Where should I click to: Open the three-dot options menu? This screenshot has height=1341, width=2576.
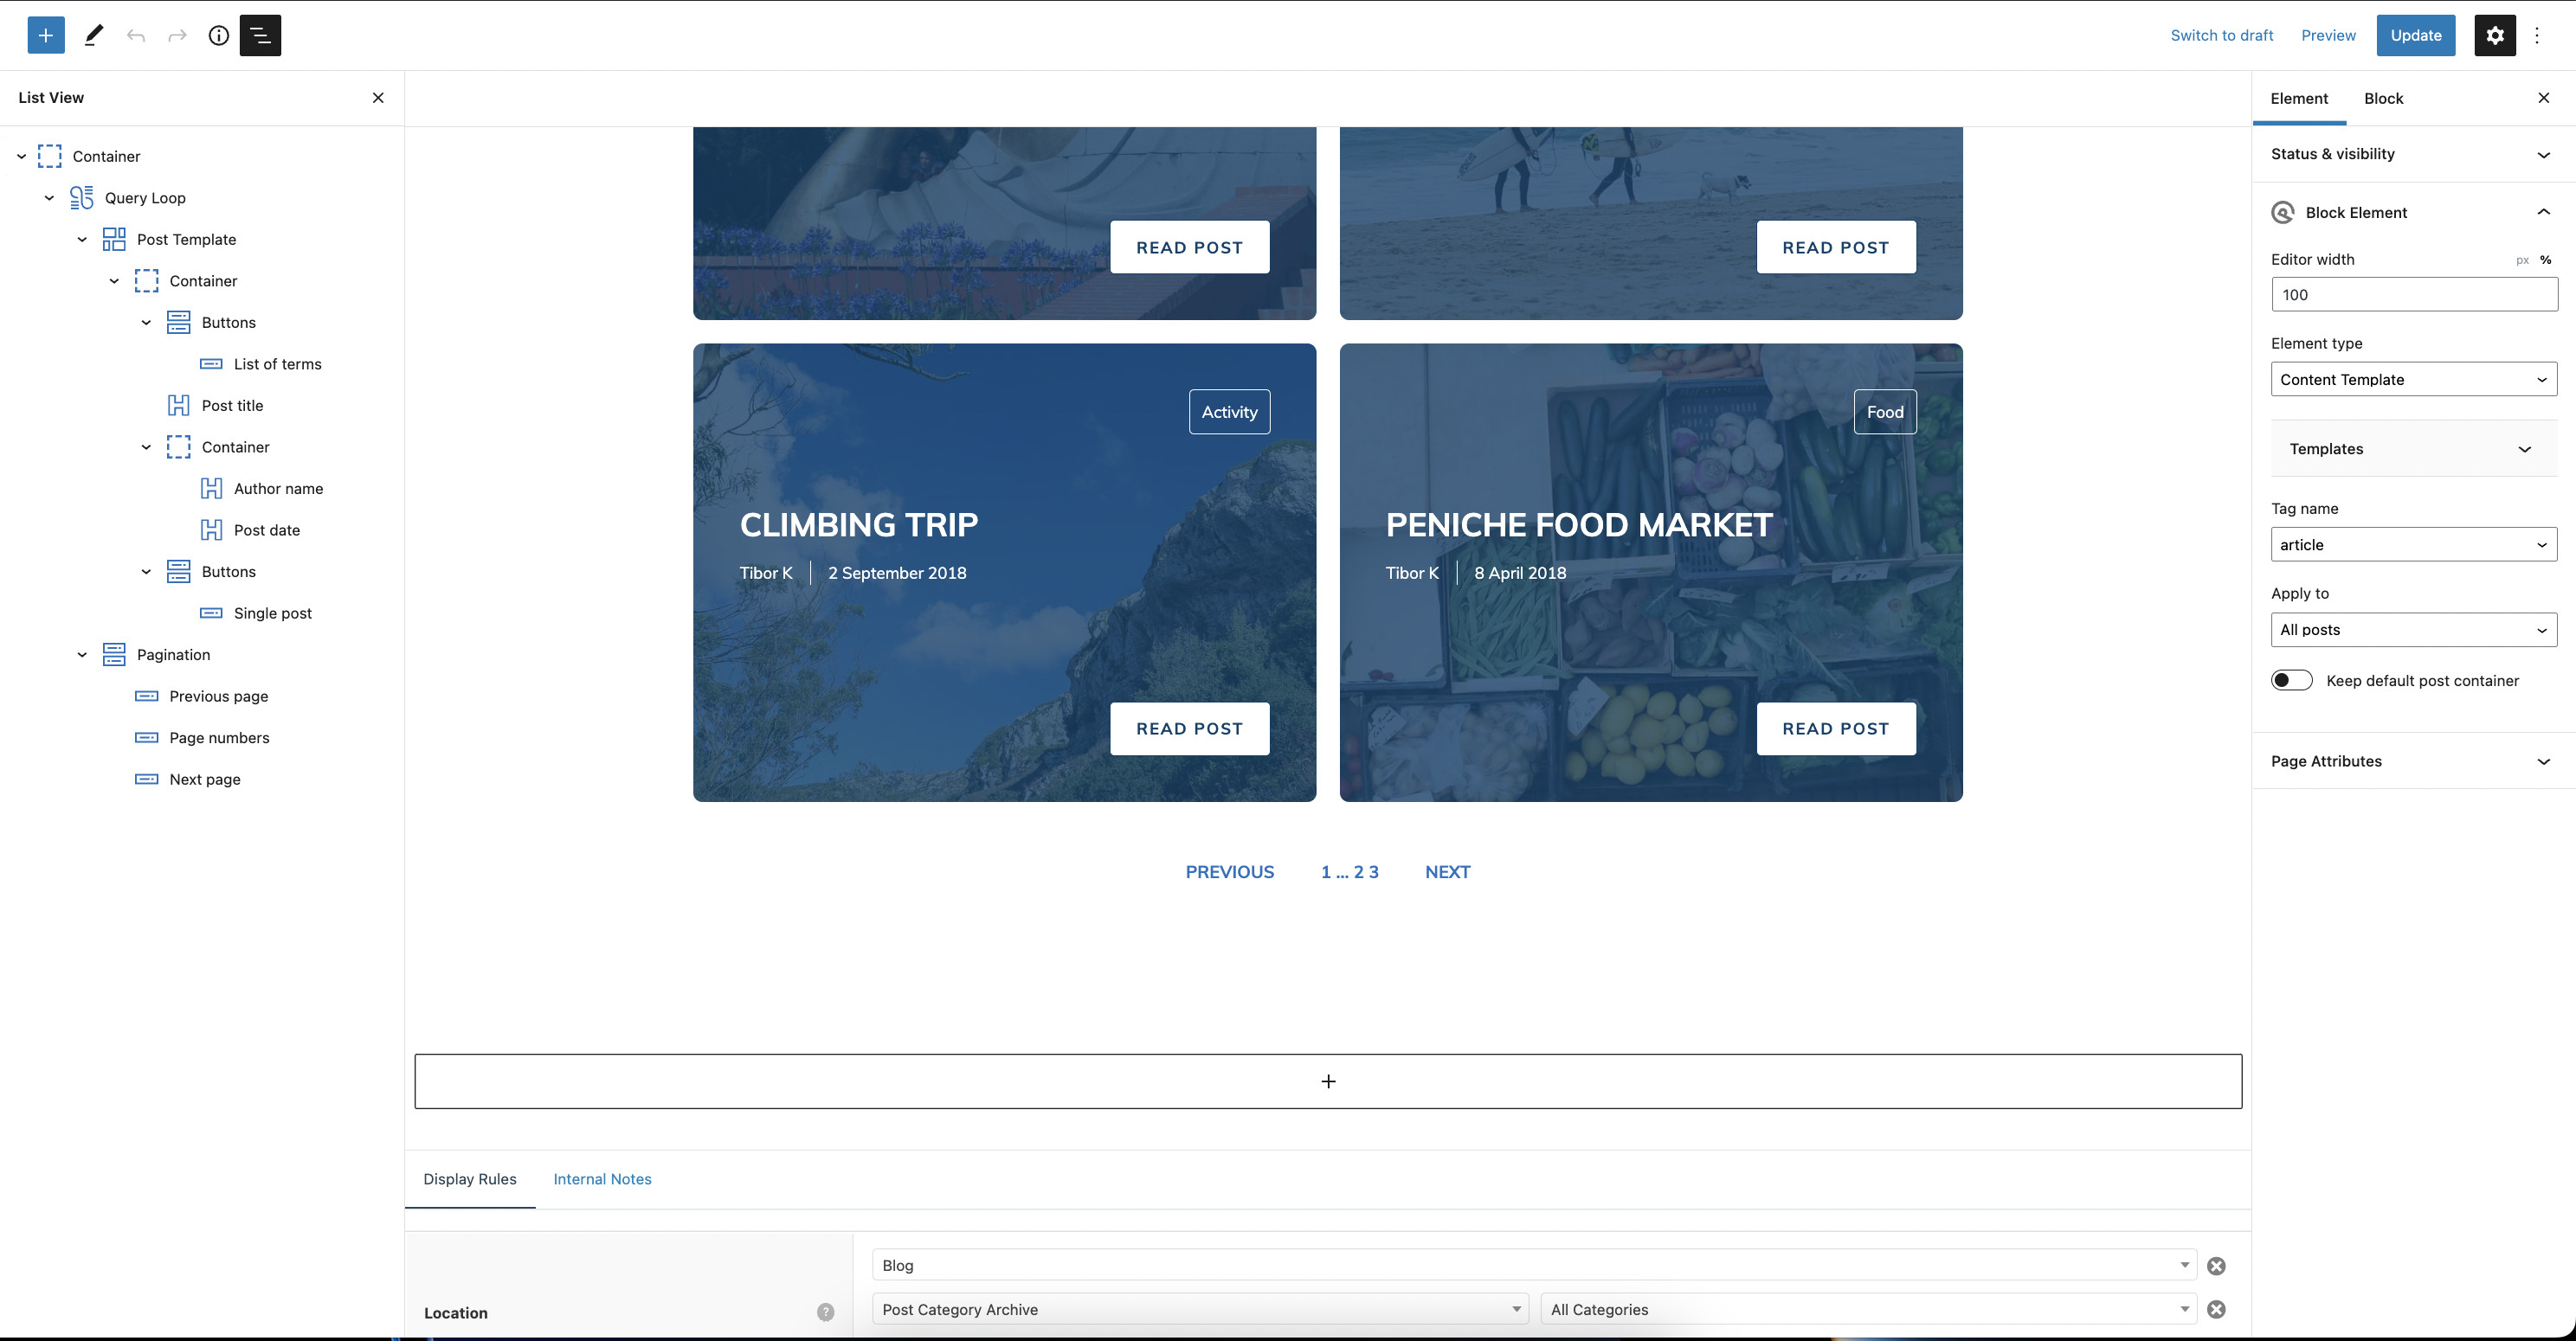tap(2537, 35)
